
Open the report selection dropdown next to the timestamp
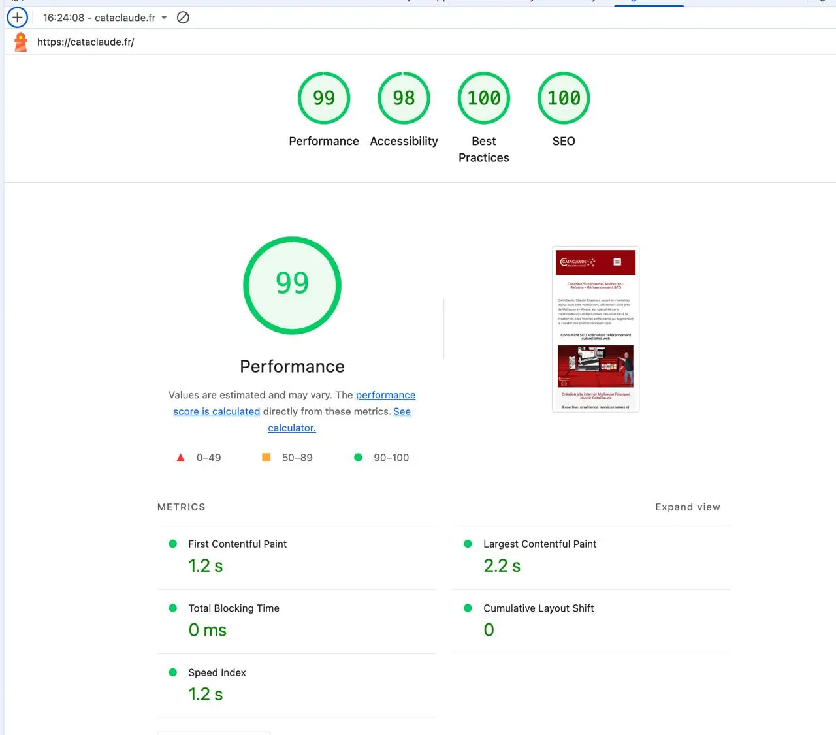point(163,18)
